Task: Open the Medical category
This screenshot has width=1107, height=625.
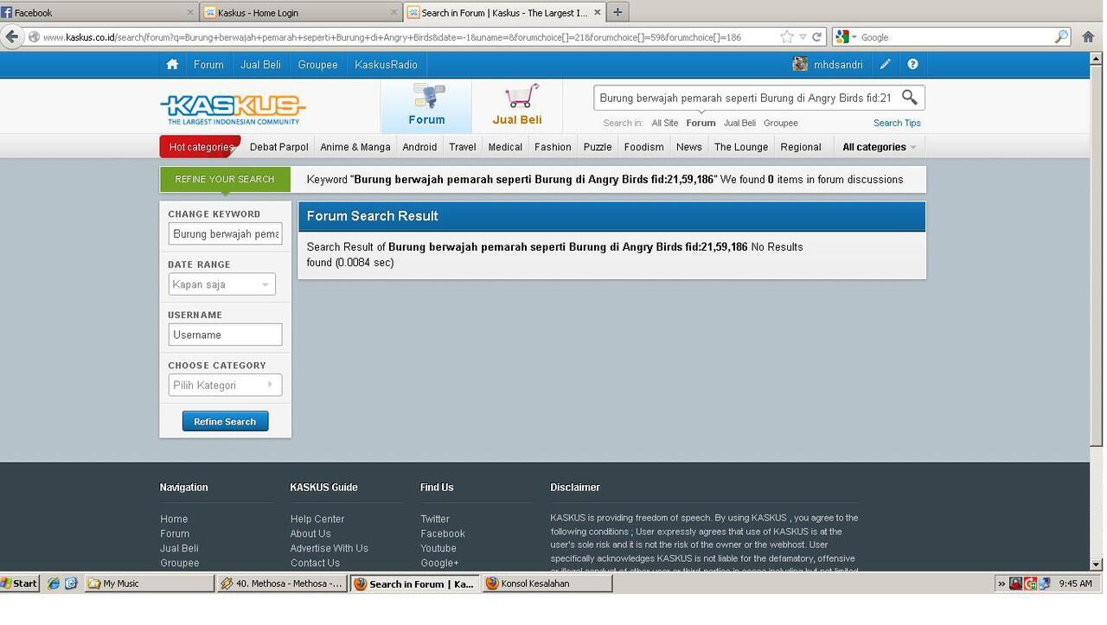Action: (x=505, y=147)
